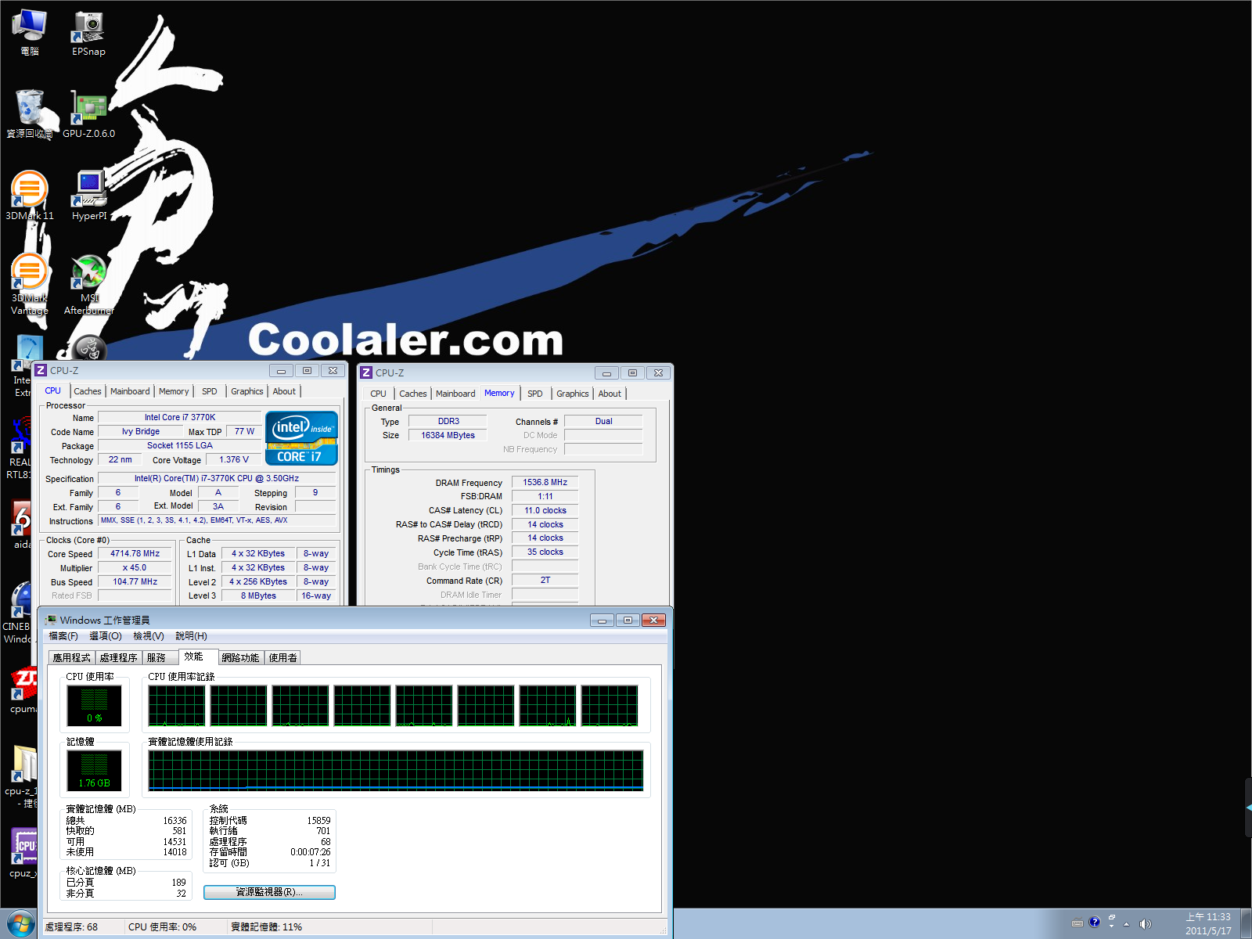1252x939 pixels.
Task: Switch to 應用程式 tab in Task Manager
Action: (72, 658)
